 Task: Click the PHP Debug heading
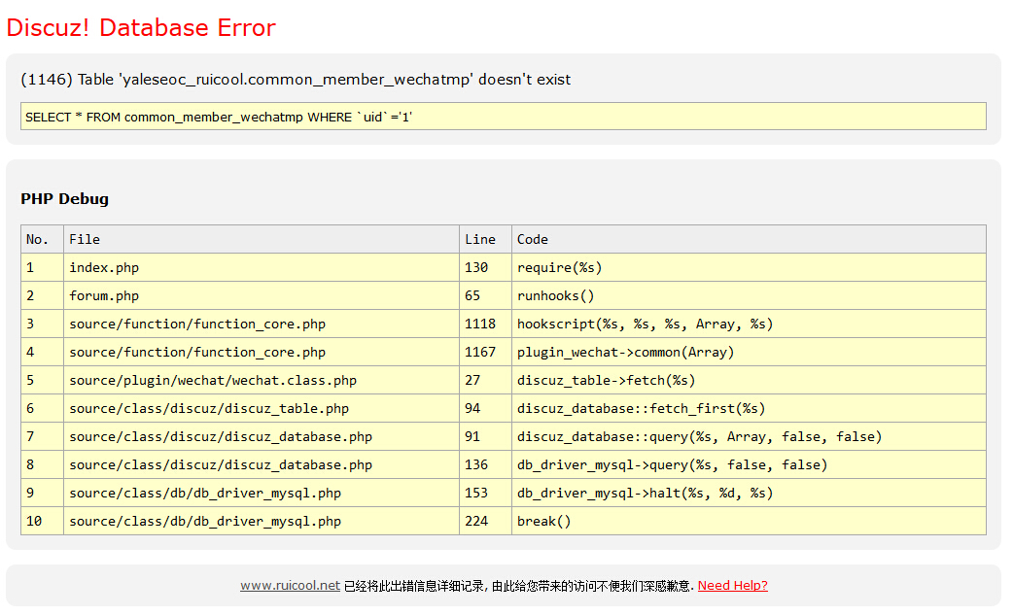pyautogui.click(x=64, y=199)
